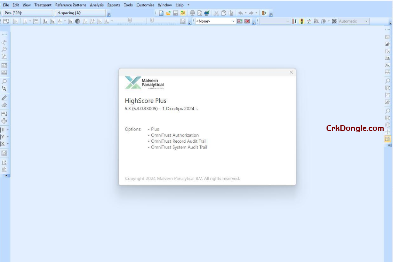The height and width of the screenshot is (262, 393).
Task: Click the exit door icon
Action: 264,13
